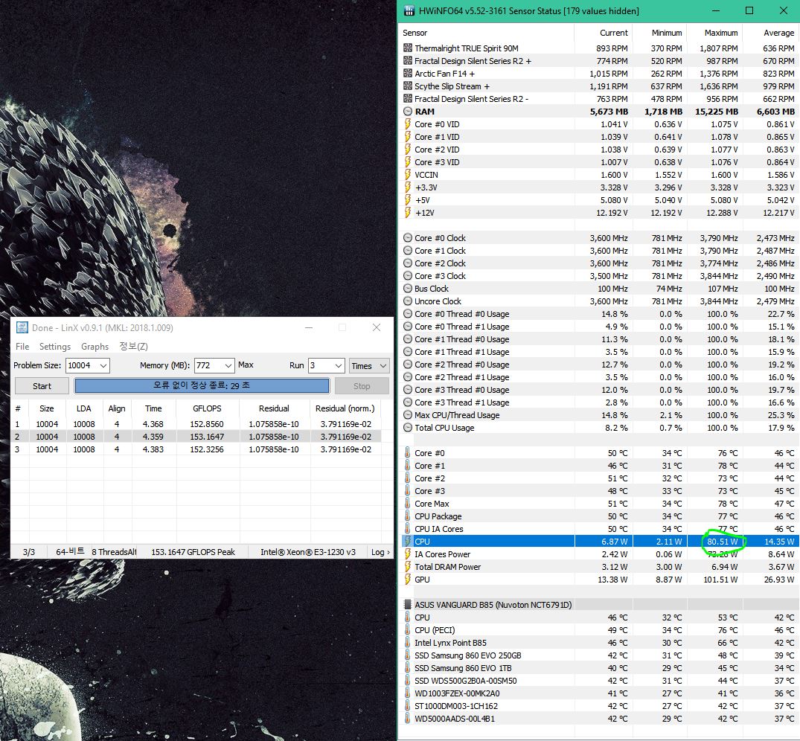
Task: Open the Problem Size dropdown
Action: pos(103,365)
